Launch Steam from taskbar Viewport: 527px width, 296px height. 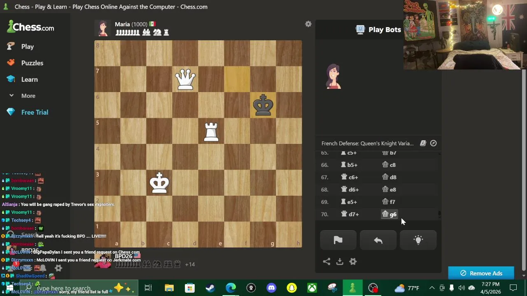tap(210, 288)
